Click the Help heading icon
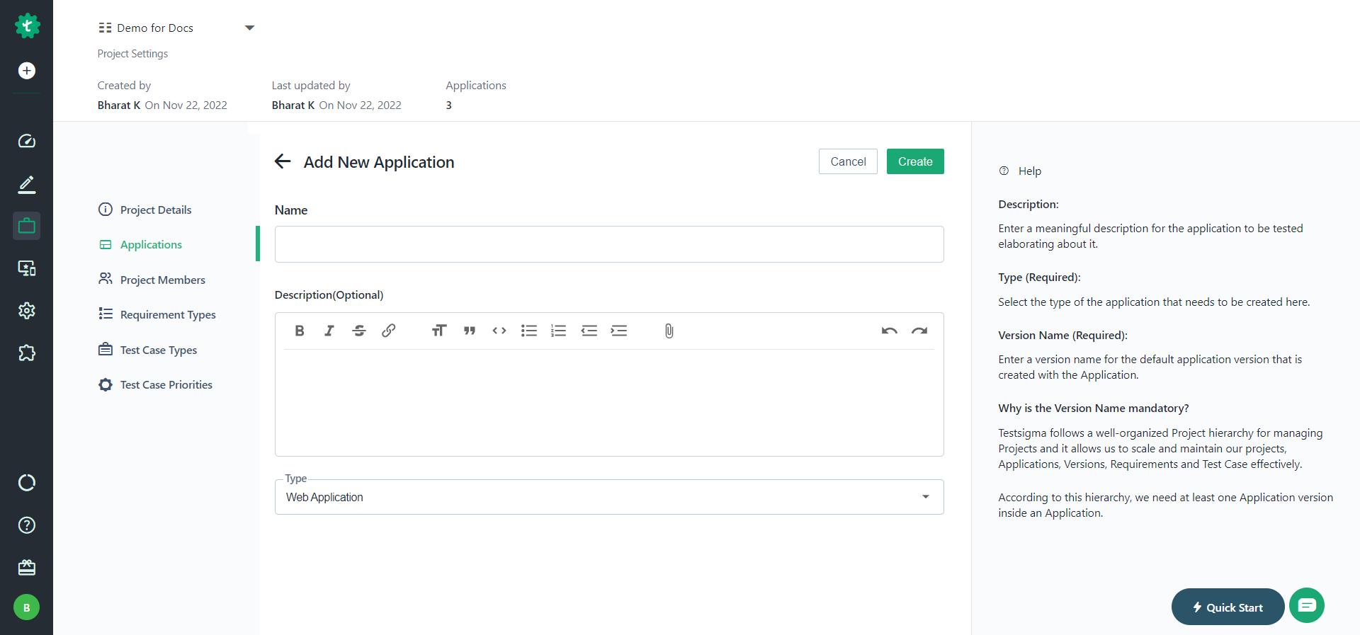The width and height of the screenshot is (1360, 635). point(1004,171)
